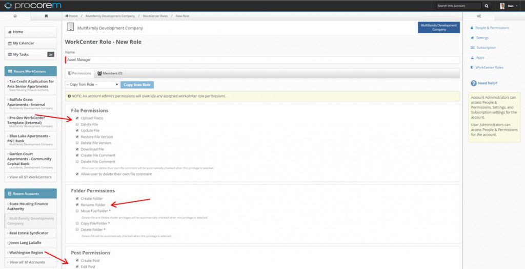Toggle the Download File checkbox

[77, 149]
